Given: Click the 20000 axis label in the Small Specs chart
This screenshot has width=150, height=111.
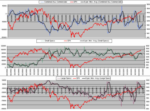Looking at the screenshot, I should 4,64.
